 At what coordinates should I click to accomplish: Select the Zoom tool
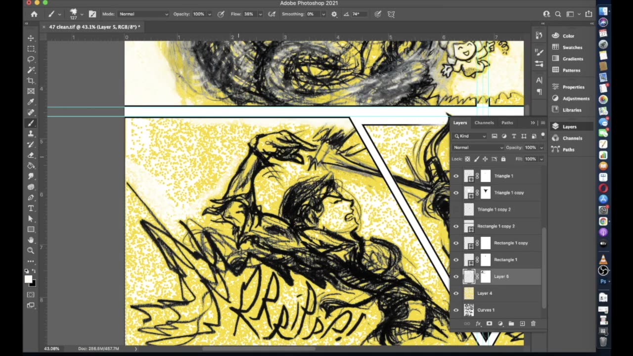(31, 251)
